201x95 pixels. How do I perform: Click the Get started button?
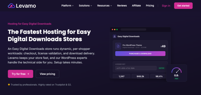point(183,6)
